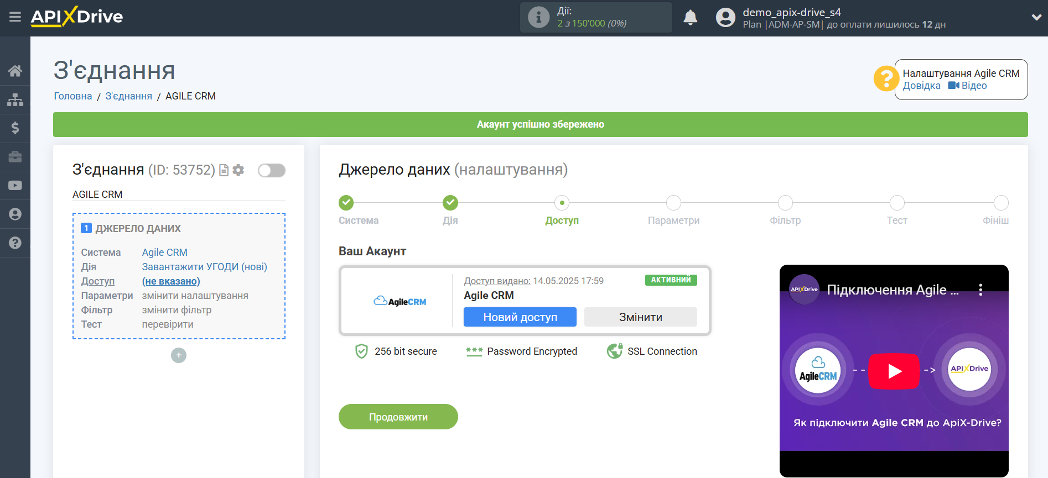Go to the Система step
Viewport: 1048px width, 478px height.
[346, 203]
